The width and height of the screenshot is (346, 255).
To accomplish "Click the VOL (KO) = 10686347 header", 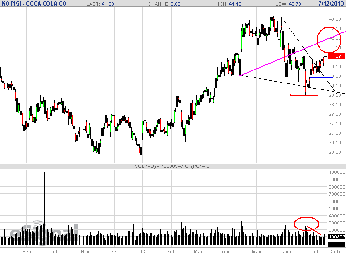I will tap(159, 166).
